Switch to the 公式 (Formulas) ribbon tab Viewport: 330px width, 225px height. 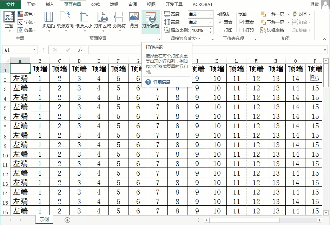pos(95,5)
